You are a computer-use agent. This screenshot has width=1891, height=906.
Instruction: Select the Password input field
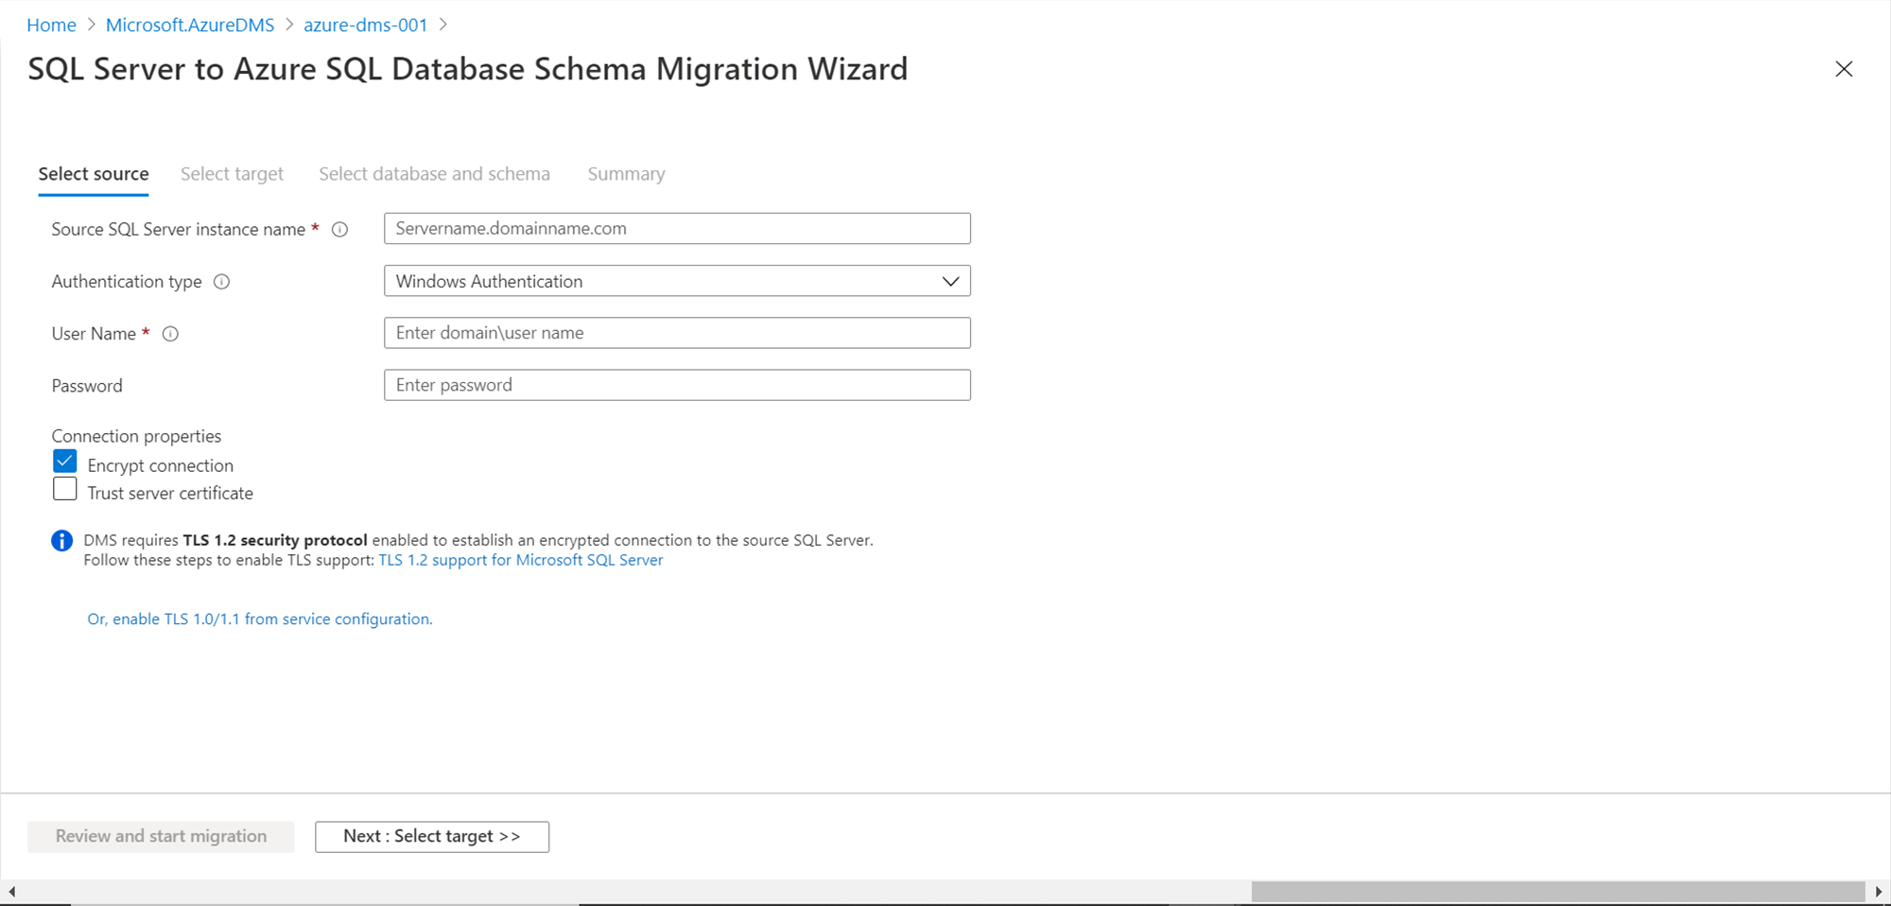pos(677,385)
